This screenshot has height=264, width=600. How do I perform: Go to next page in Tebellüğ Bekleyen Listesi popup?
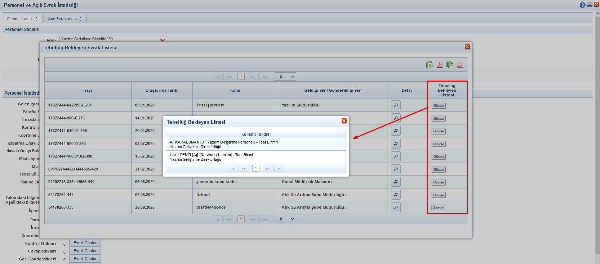[x=268, y=168]
